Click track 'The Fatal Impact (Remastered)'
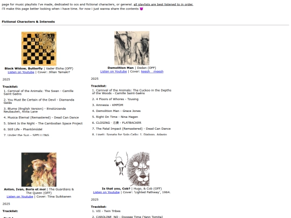The width and height of the screenshot is (291, 218). (131, 129)
